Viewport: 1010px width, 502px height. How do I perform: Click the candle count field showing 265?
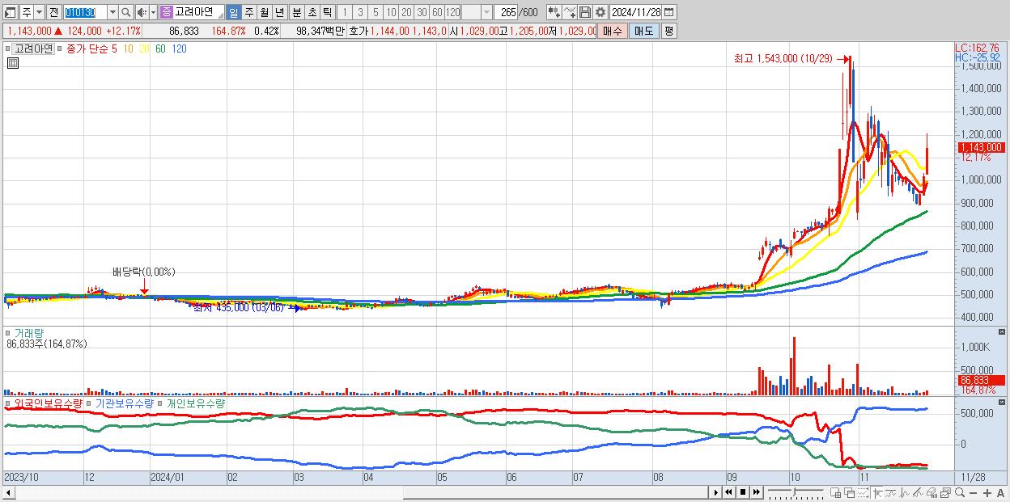coord(507,13)
